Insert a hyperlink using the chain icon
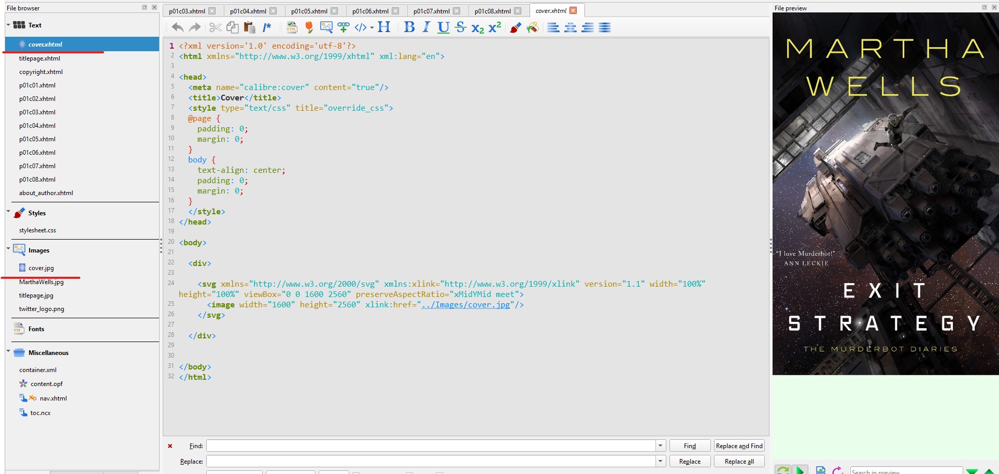Viewport: 999px width, 474px height. (x=343, y=27)
